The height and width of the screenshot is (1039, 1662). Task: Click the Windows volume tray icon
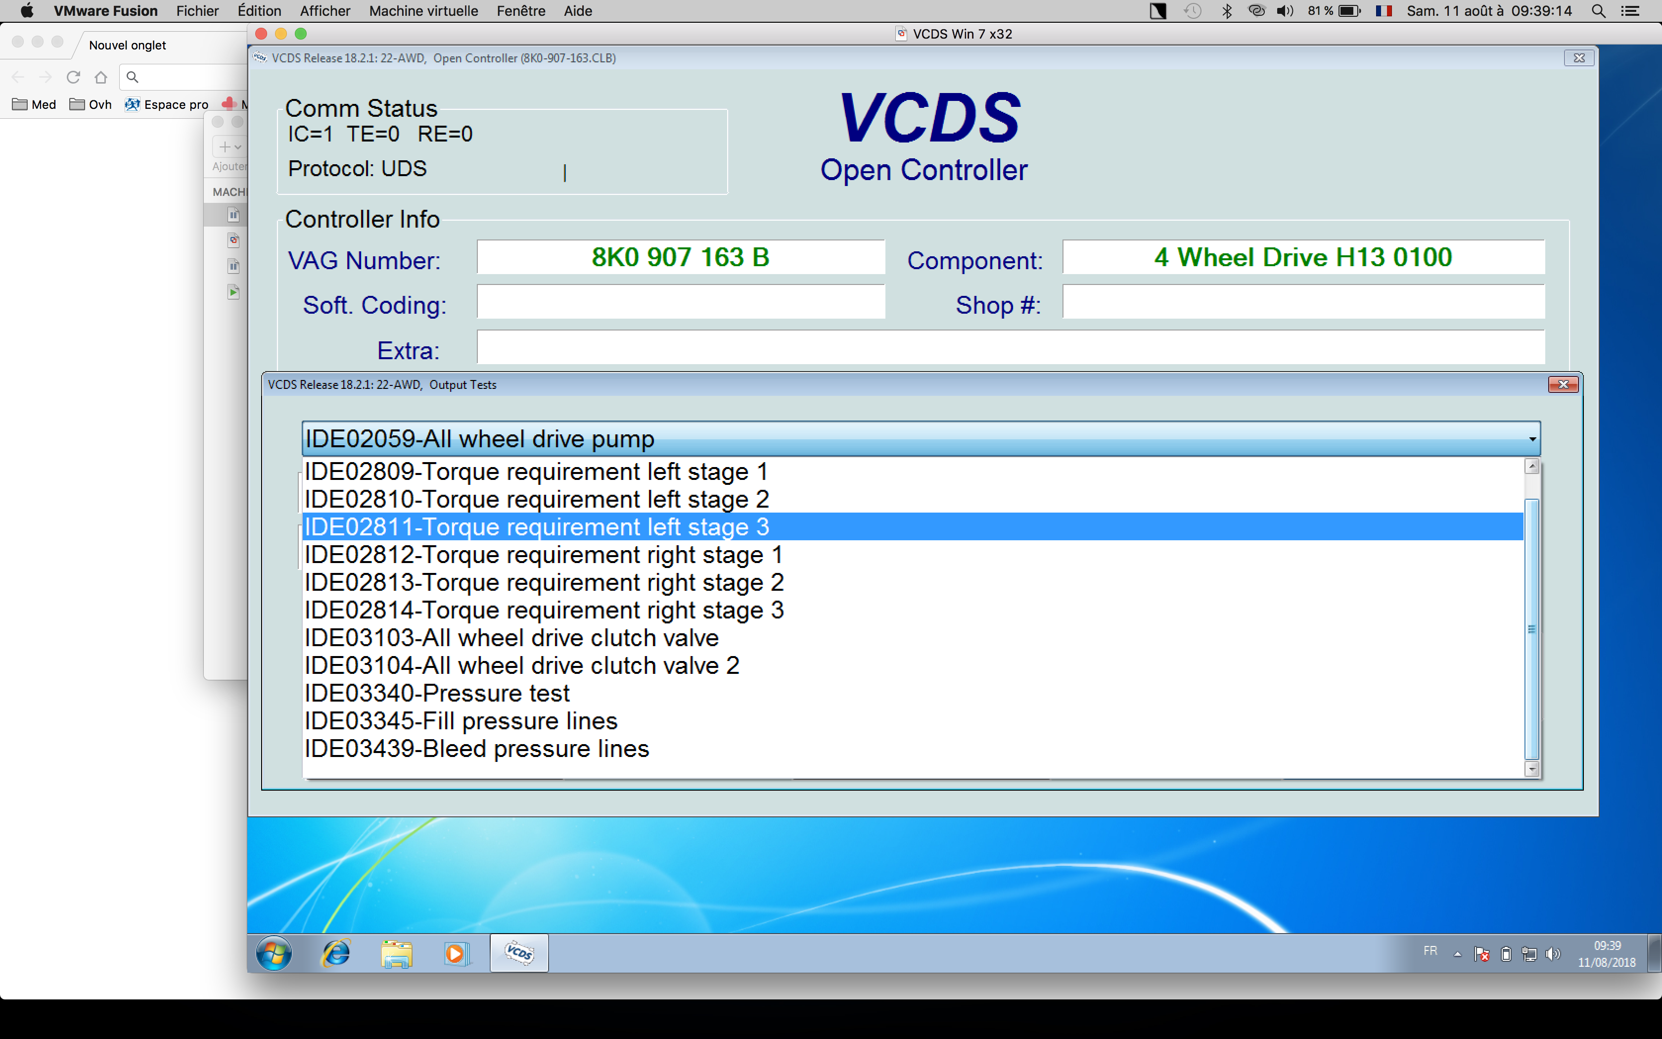[1553, 954]
